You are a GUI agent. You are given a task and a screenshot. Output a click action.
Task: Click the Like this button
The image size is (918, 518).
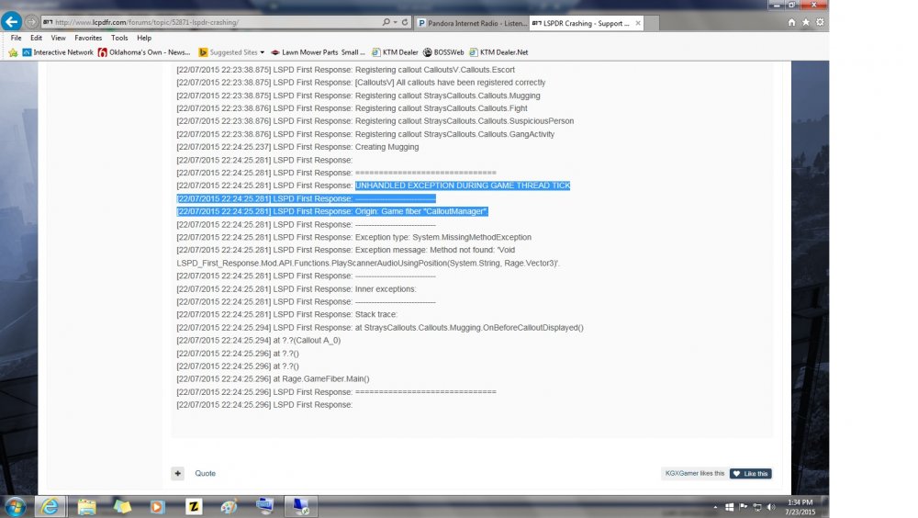pos(751,474)
